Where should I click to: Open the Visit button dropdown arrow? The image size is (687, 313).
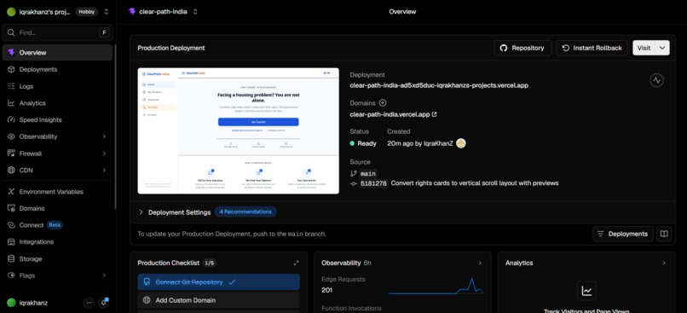[x=662, y=48]
